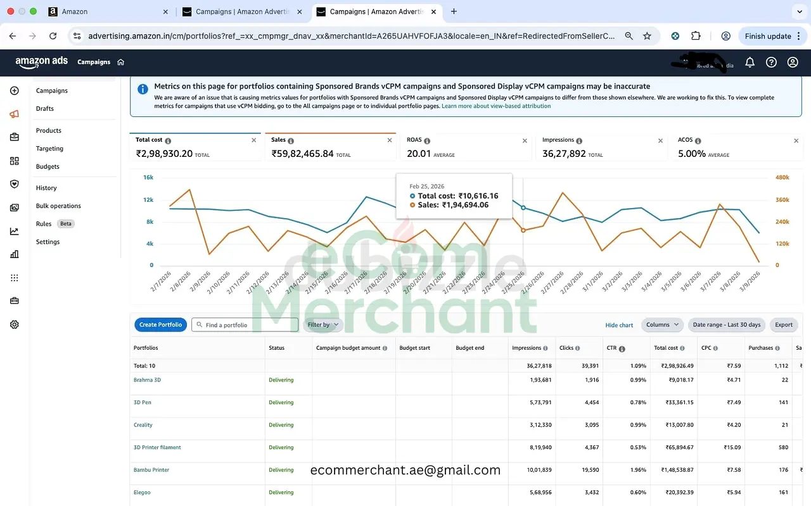The width and height of the screenshot is (811, 506).
Task: Expand the Filter by dropdown
Action: [322, 324]
